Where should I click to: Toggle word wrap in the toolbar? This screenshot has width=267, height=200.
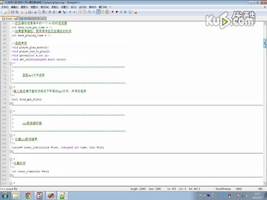click(x=90, y=12)
